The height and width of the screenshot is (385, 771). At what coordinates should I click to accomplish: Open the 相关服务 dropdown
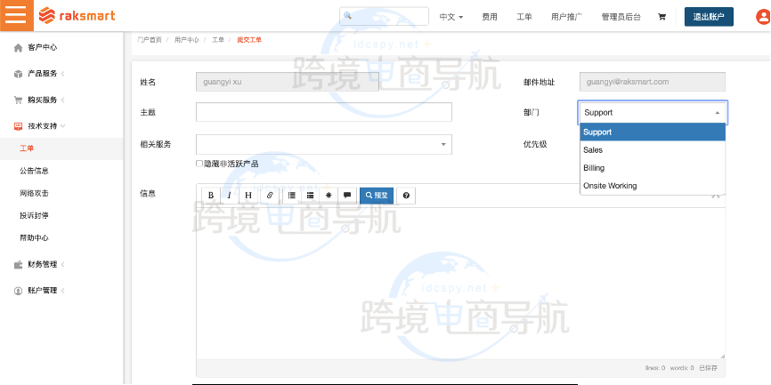click(323, 144)
